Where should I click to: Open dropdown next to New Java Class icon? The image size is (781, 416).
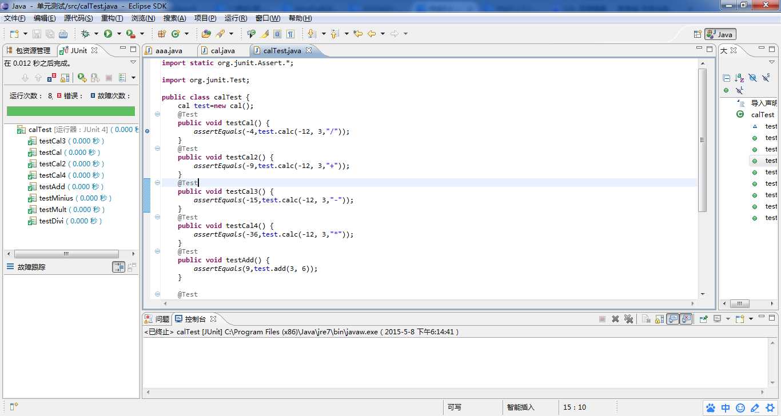click(x=186, y=34)
